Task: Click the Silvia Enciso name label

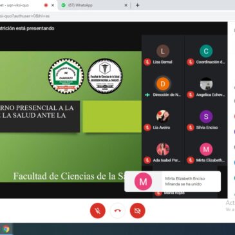Action: (207, 127)
